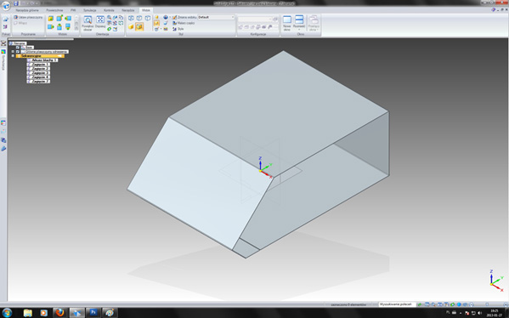Click the Solid Edge application button
Viewport: 509px width, 318px height.
click(x=6, y=5)
